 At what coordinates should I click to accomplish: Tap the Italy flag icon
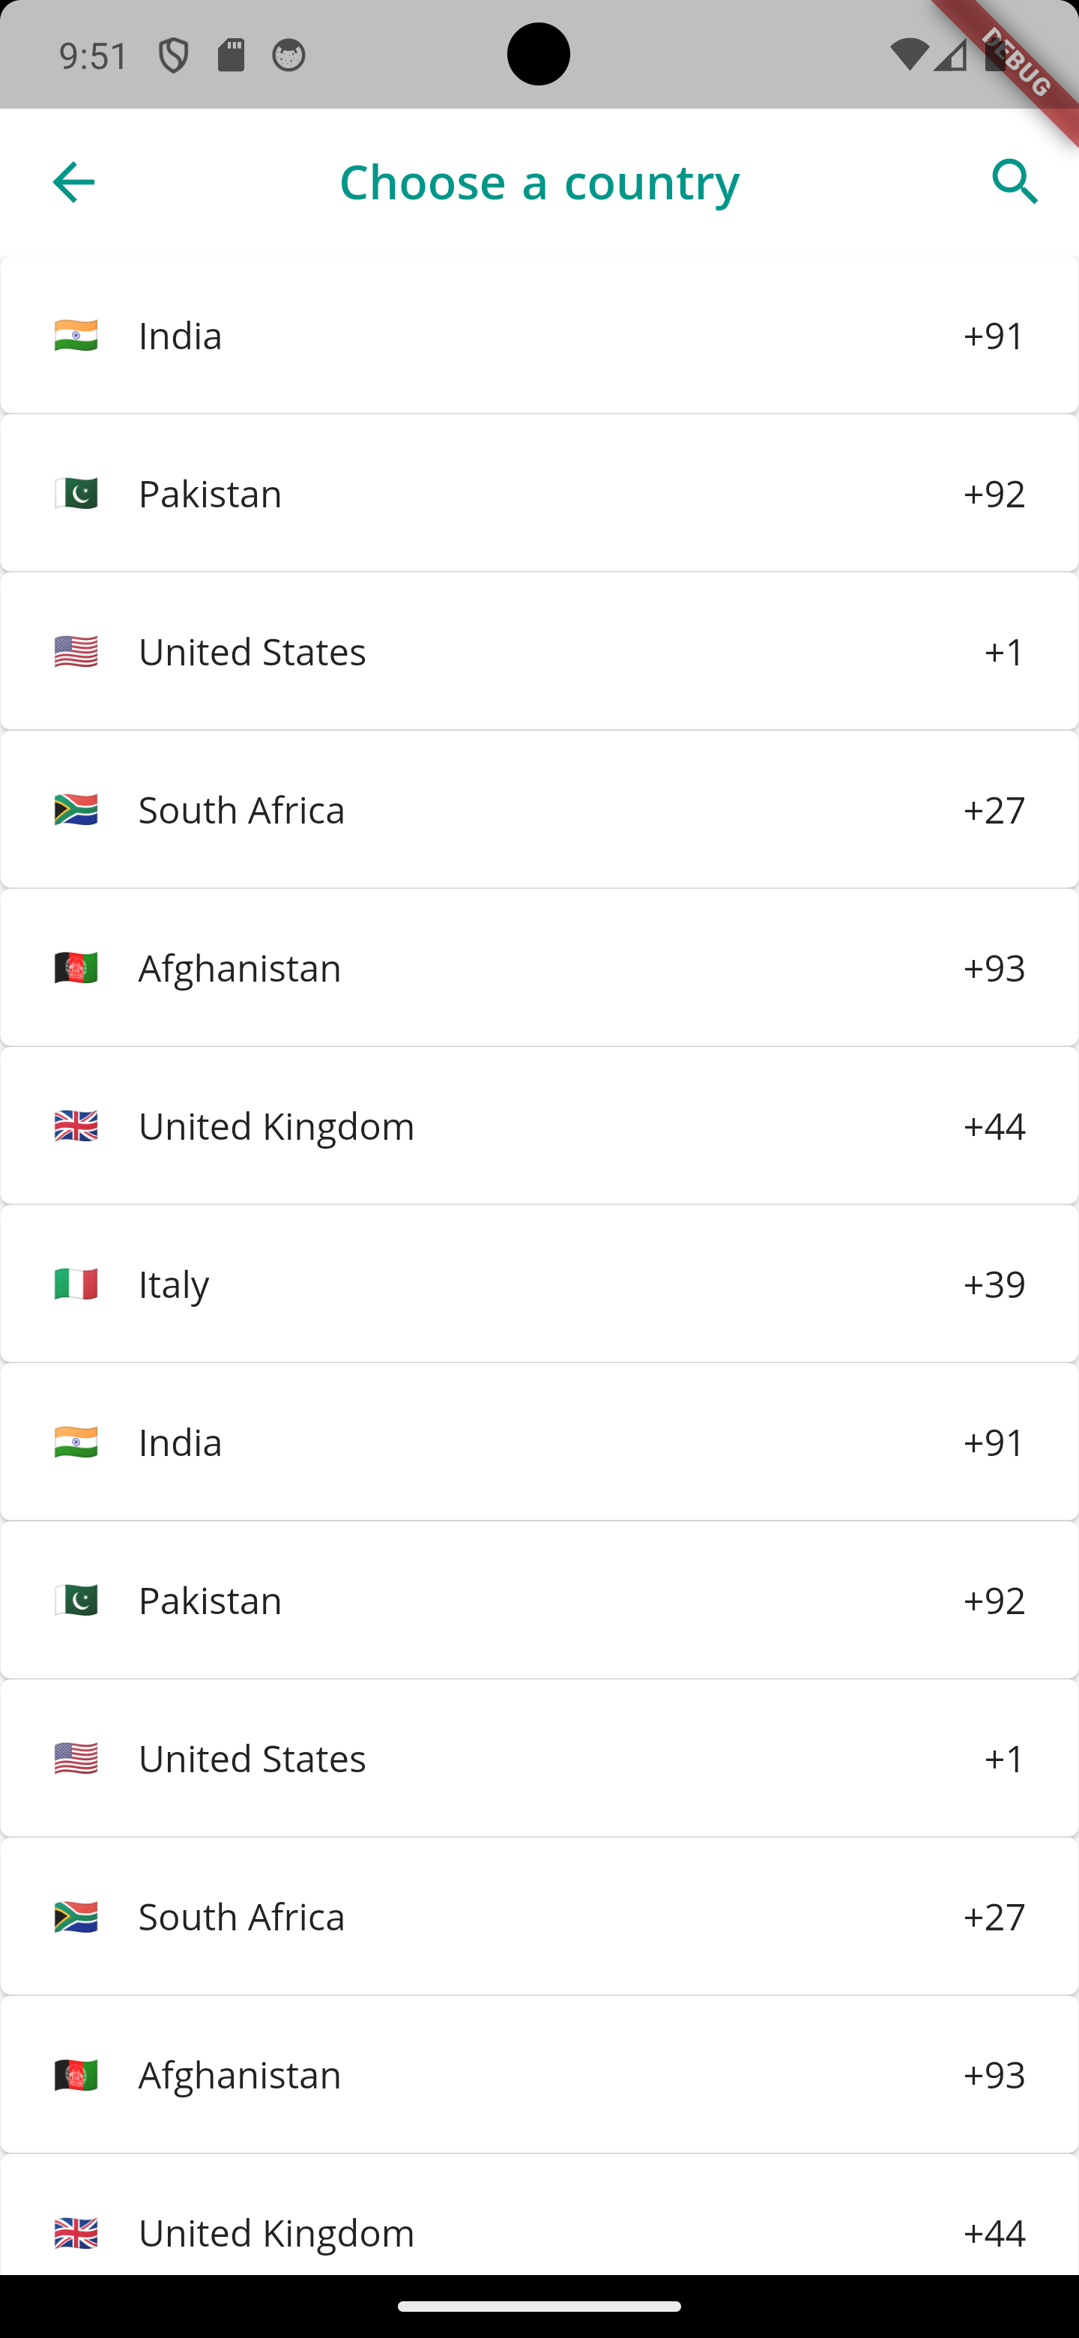click(x=76, y=1284)
